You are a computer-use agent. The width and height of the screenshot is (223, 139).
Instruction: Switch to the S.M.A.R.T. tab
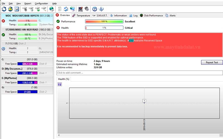(100, 16)
